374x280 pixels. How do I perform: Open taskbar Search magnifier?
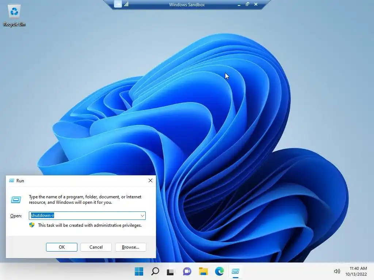coord(155,271)
